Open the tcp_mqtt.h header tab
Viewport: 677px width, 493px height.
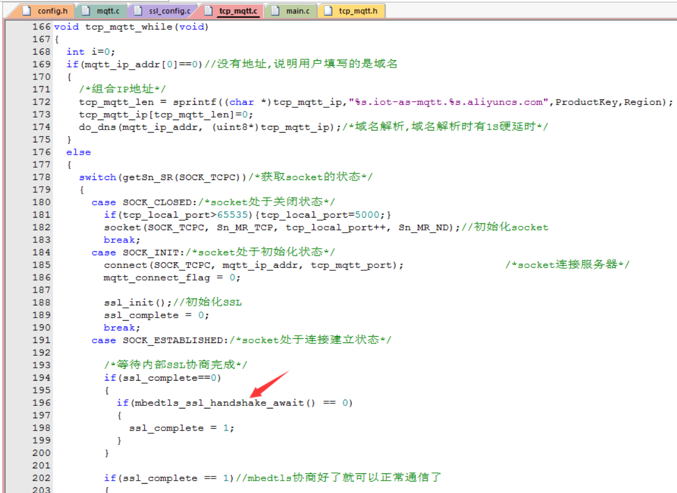tap(358, 11)
